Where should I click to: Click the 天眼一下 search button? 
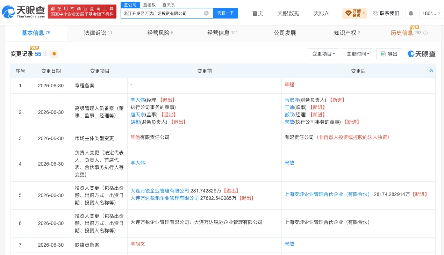[225, 13]
